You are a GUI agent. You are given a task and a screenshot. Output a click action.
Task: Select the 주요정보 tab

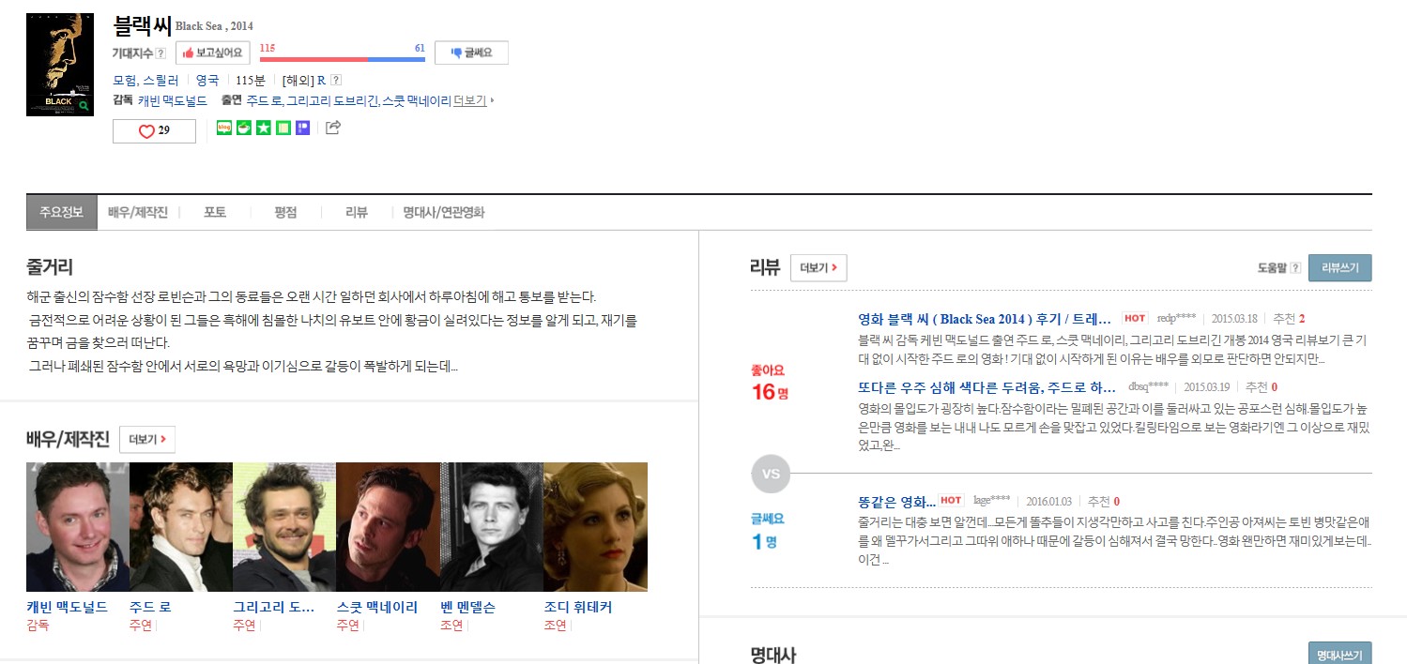pos(62,213)
